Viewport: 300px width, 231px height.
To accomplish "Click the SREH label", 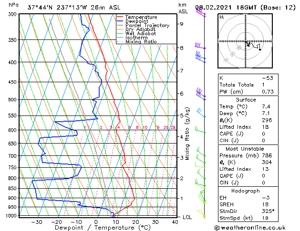I will (x=227, y=204).
